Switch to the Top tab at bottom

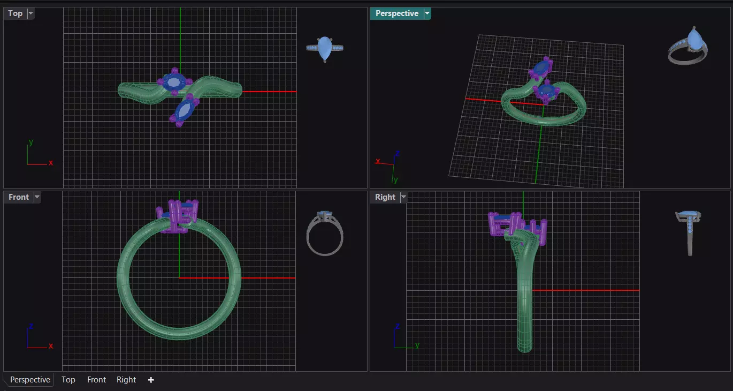[x=68, y=380]
